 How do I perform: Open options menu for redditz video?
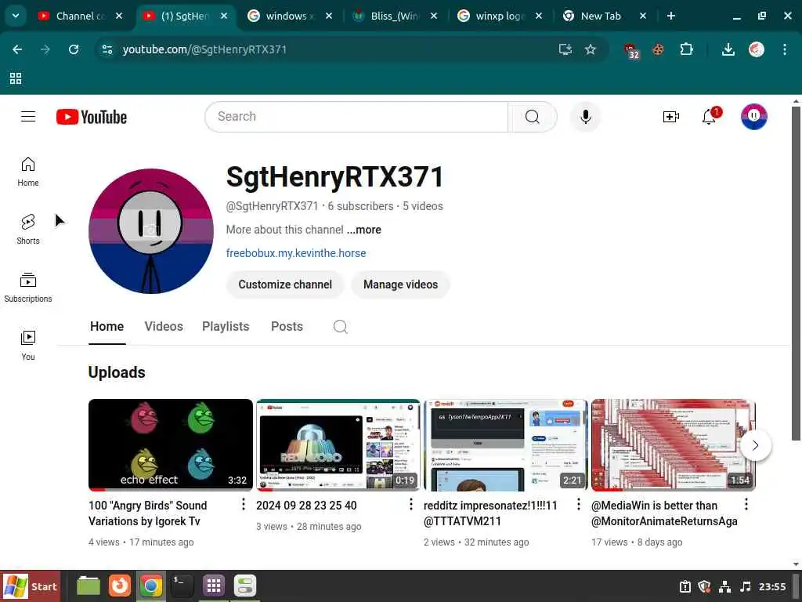(579, 505)
